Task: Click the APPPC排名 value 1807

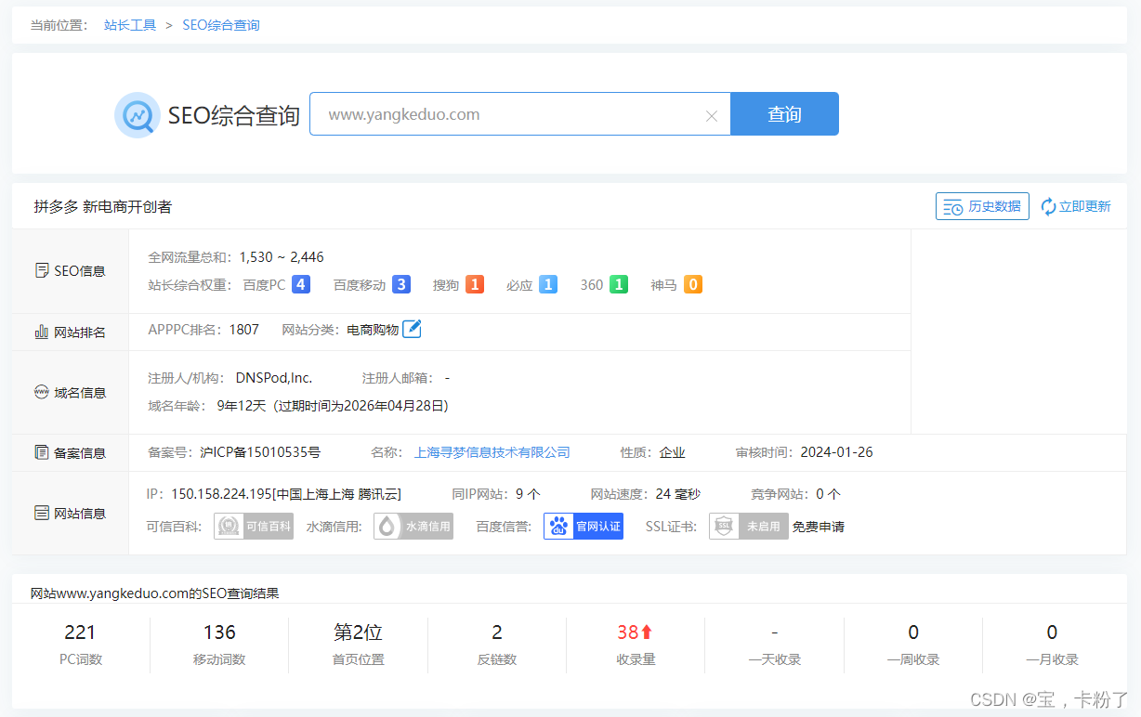Action: click(x=244, y=330)
